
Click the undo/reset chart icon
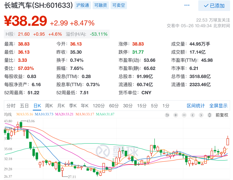[x=167, y=115]
